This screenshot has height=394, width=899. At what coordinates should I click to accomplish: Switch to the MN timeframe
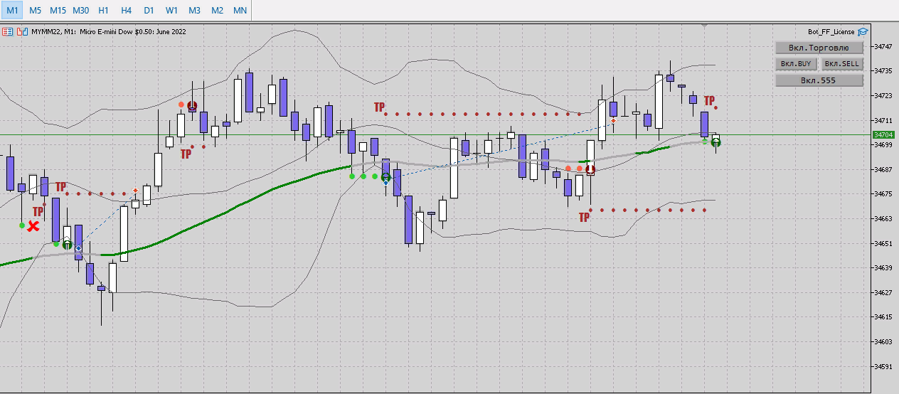click(x=240, y=10)
